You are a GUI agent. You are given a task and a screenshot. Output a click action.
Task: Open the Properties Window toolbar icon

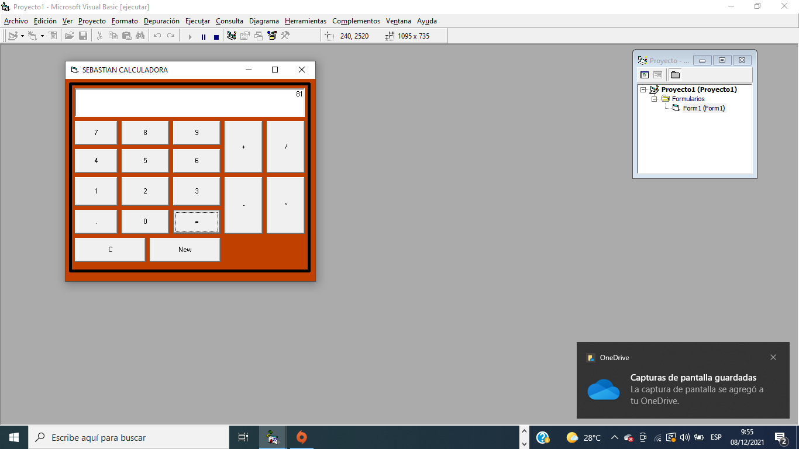pyautogui.click(x=245, y=36)
